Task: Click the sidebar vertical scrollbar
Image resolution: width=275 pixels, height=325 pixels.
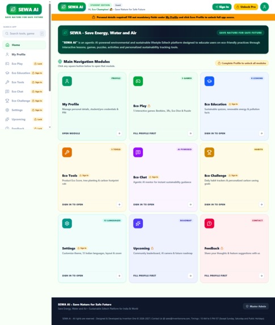Action: click(x=50, y=48)
